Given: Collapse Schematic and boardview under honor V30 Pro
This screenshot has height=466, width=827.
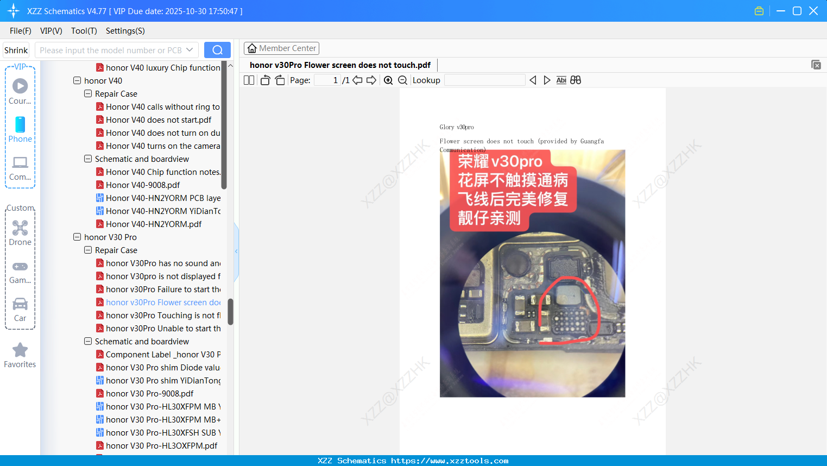Looking at the screenshot, I should tap(88, 341).
